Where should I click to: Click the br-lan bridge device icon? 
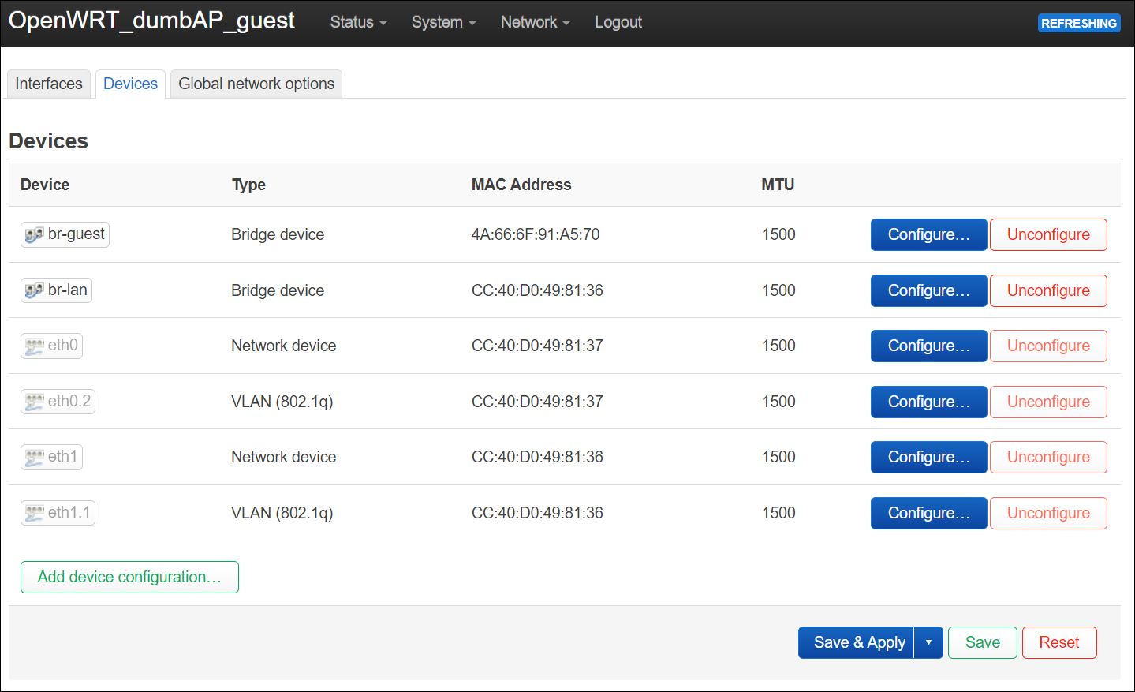[34, 290]
